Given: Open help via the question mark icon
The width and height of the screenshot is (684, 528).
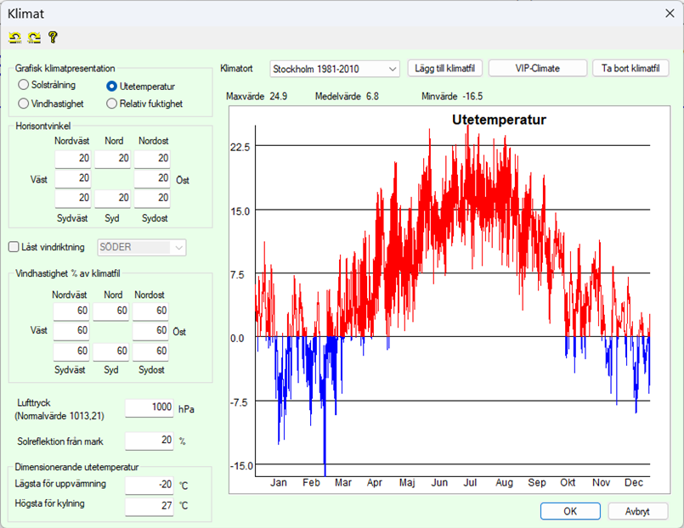Looking at the screenshot, I should 52,37.
